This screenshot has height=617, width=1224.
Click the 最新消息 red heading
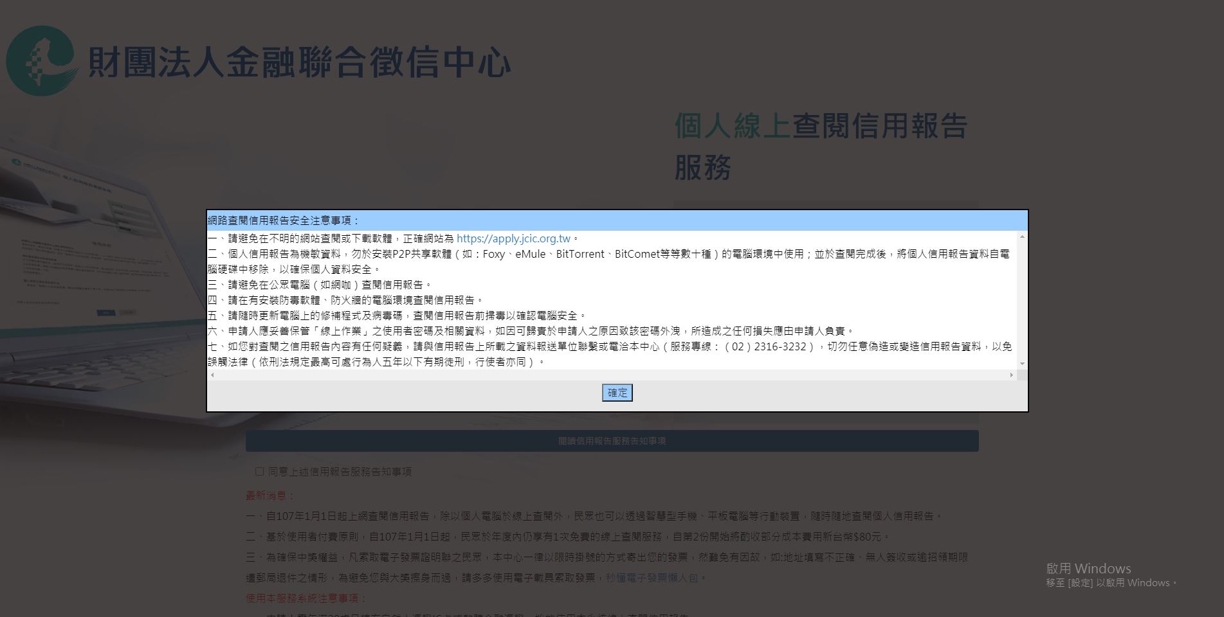point(269,496)
